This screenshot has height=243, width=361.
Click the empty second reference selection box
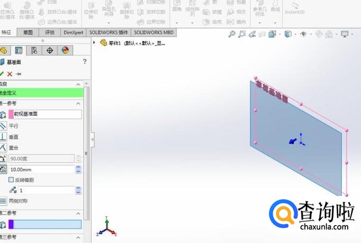[x=45, y=225]
